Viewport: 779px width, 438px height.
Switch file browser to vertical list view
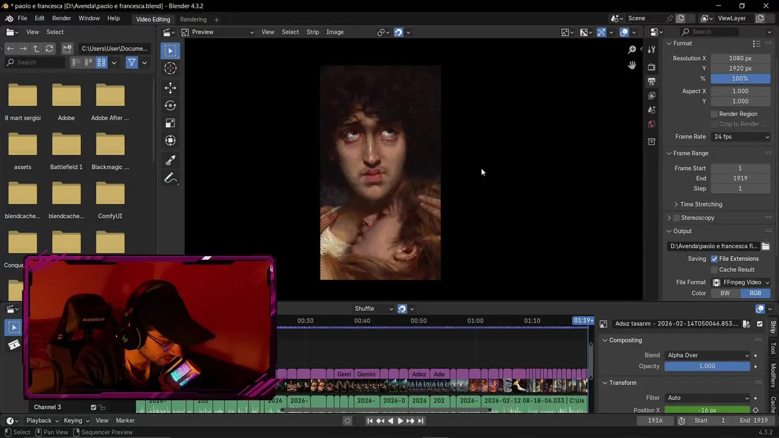coord(76,62)
